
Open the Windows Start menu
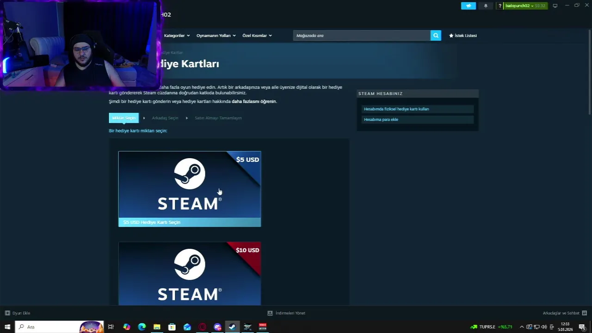tap(7, 327)
